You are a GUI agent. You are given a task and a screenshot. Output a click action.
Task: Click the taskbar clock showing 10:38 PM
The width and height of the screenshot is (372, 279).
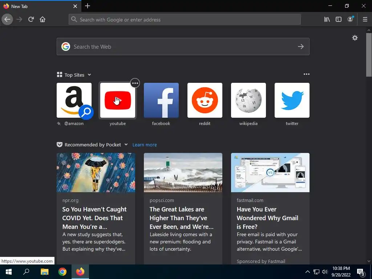341,272
